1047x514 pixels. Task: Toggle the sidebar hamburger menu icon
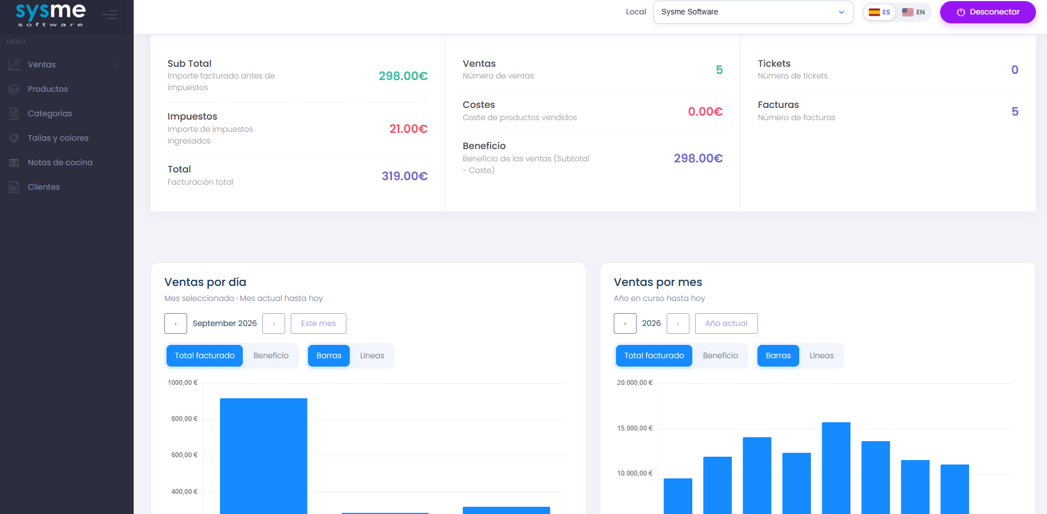pos(110,15)
